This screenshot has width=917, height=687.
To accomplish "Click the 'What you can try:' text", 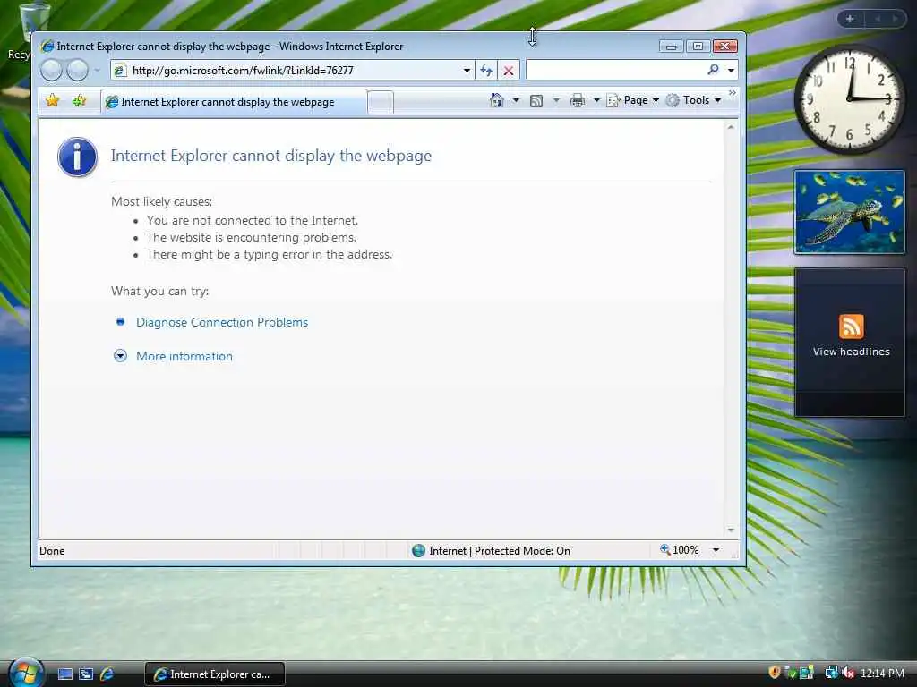I will (159, 291).
